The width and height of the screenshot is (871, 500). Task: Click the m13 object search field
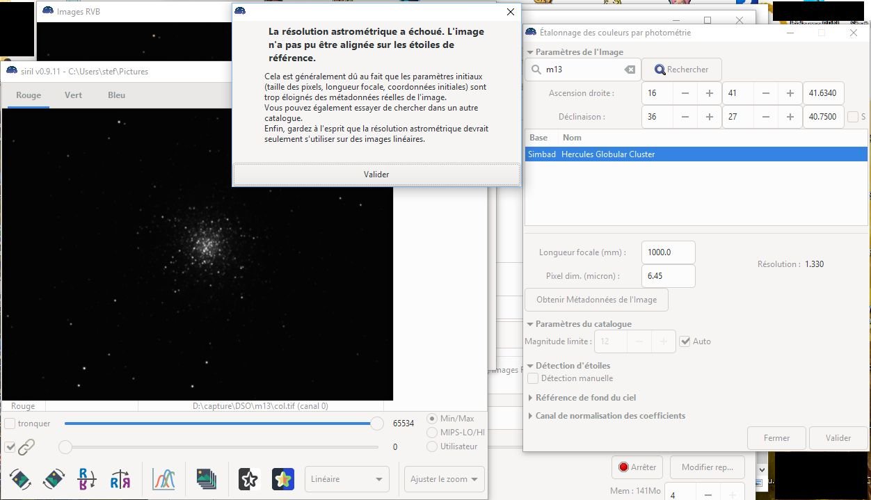click(583, 70)
